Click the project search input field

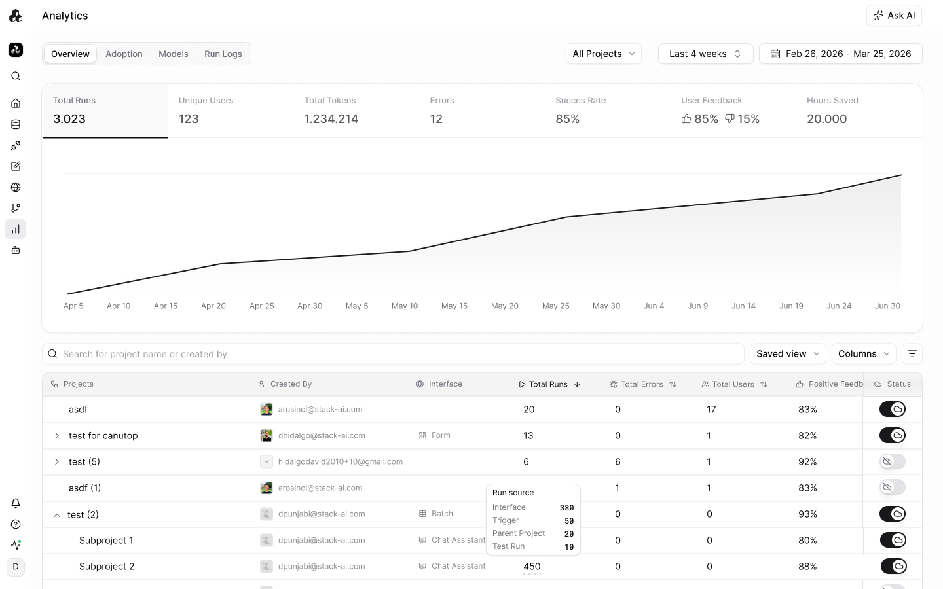coord(393,354)
